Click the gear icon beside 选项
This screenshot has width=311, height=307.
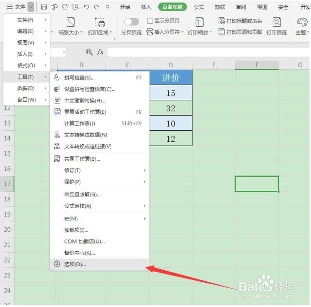pos(57,264)
